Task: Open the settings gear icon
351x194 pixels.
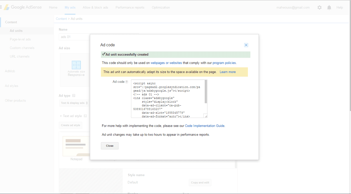Action: pyautogui.click(x=319, y=8)
